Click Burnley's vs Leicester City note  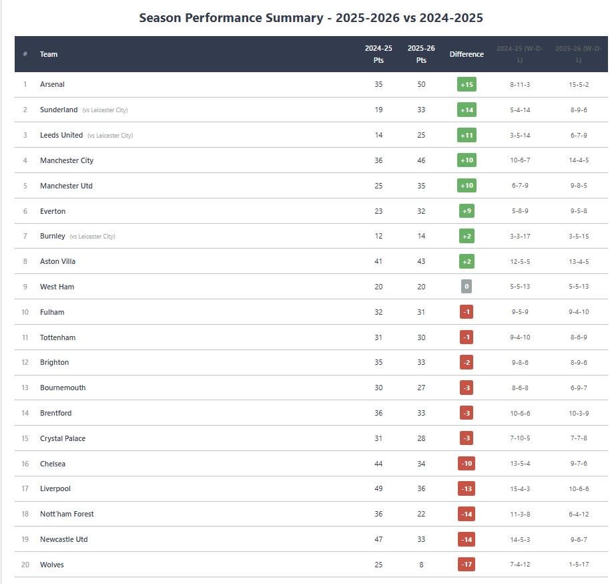[x=92, y=237]
